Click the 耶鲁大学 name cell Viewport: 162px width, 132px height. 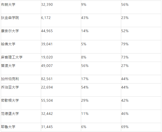tap(8, 127)
